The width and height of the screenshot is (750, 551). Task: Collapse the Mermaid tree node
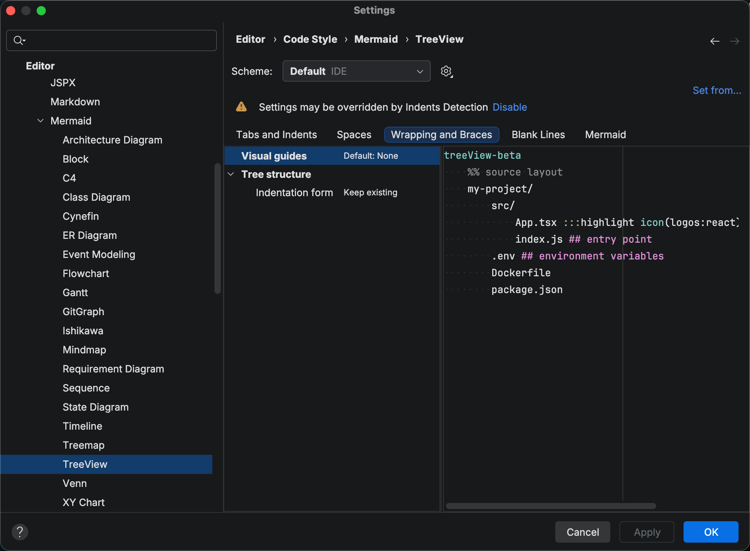[x=40, y=121]
